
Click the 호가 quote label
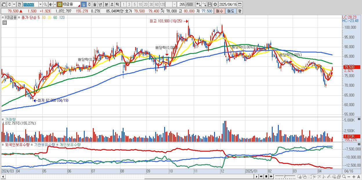pyautogui.click(x=129, y=11)
